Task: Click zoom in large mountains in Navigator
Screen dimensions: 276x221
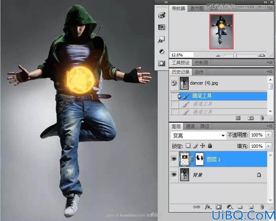Action: pyautogui.click(x=262, y=55)
